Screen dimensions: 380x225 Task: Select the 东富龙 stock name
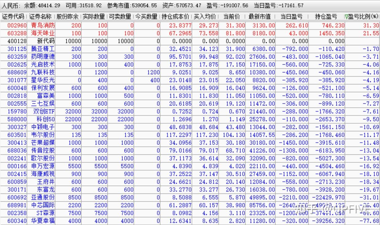pos(46,189)
